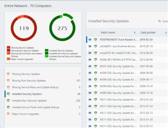Click the count 226 for Installed Non-Security Updates
168x128 pixels.
tap(78, 100)
